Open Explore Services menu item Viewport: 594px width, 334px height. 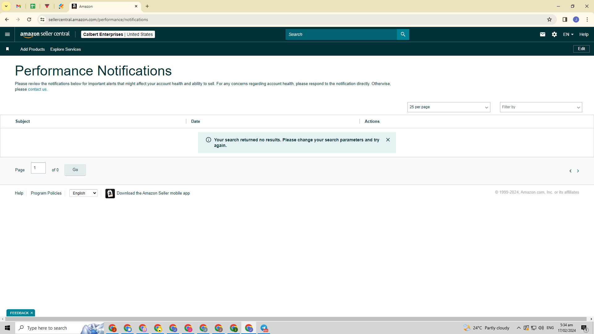[x=66, y=49]
